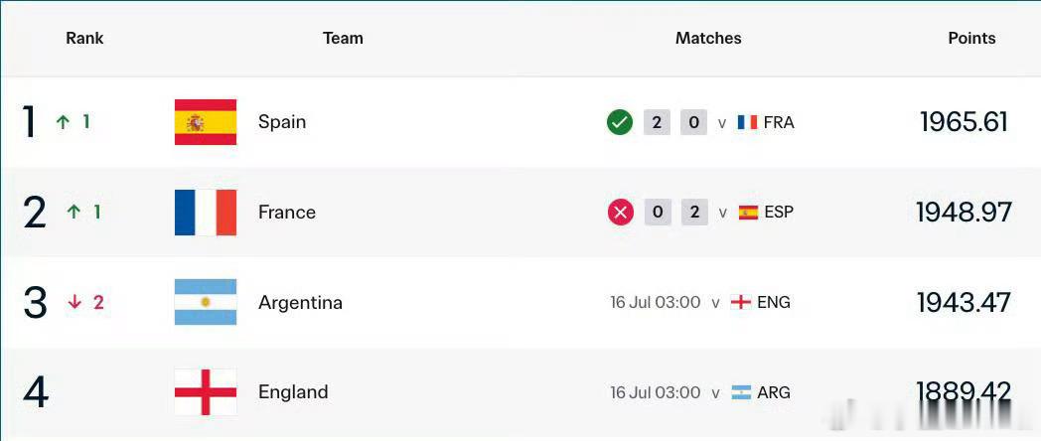Open the England team name link
The width and height of the screenshot is (1041, 441).
pyautogui.click(x=293, y=392)
